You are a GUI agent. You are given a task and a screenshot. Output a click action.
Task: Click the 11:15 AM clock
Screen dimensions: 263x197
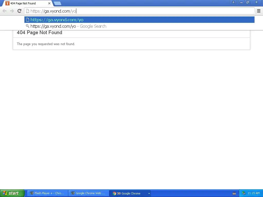(253, 193)
